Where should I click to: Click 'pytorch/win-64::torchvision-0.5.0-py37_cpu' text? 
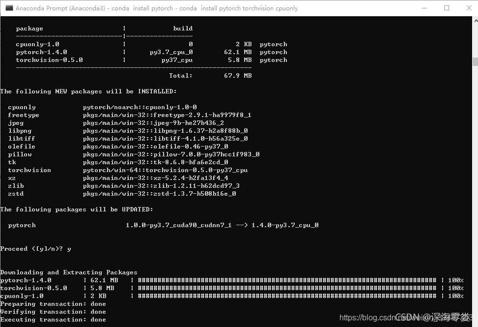pos(165,170)
